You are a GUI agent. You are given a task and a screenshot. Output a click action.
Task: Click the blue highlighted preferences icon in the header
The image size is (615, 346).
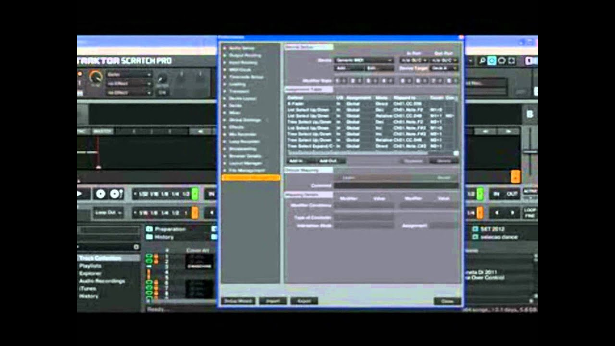click(492, 61)
